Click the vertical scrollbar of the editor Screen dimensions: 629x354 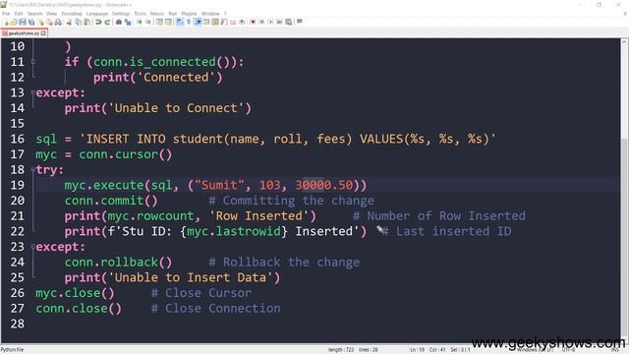625,191
